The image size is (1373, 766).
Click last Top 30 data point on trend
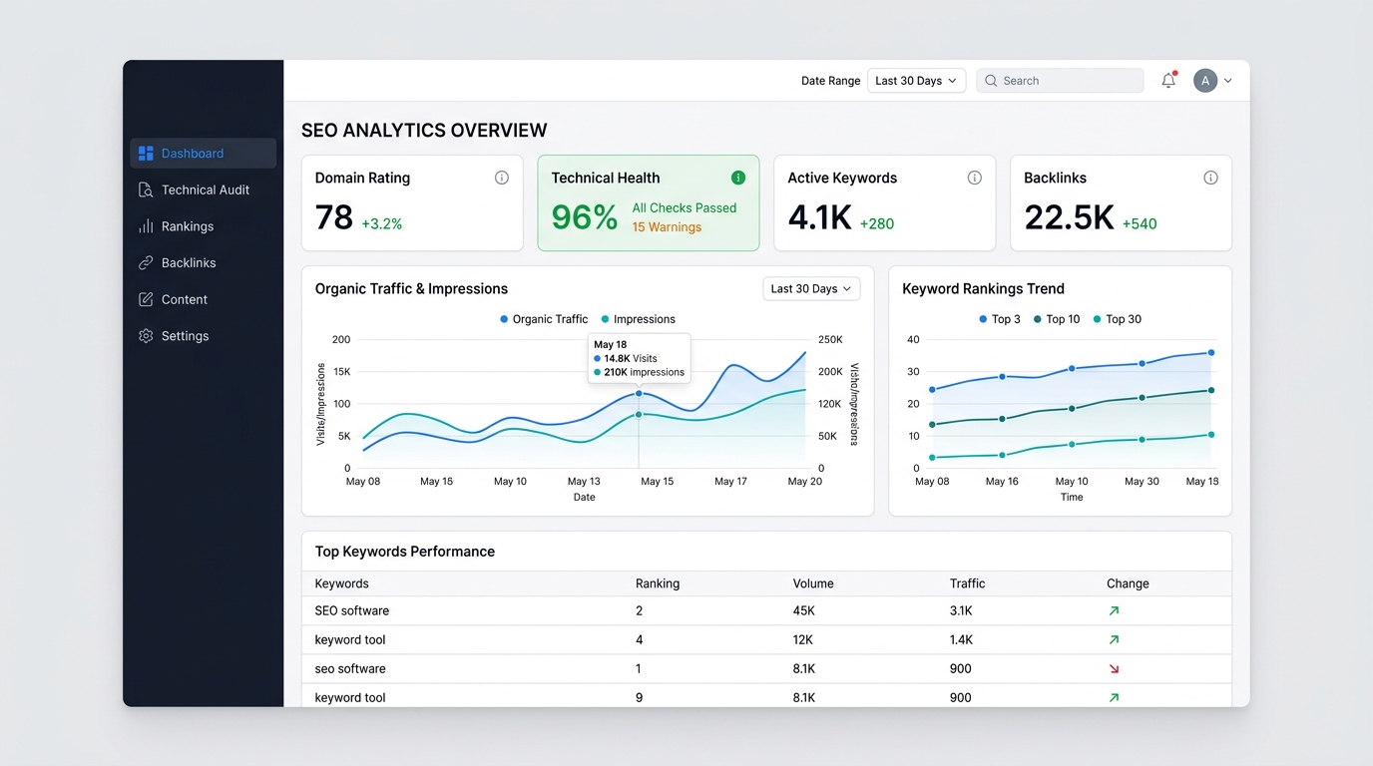pyautogui.click(x=1211, y=435)
